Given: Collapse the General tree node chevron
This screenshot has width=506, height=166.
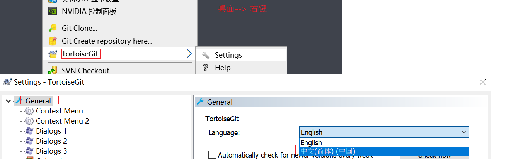Looking at the screenshot, I should pos(9,101).
